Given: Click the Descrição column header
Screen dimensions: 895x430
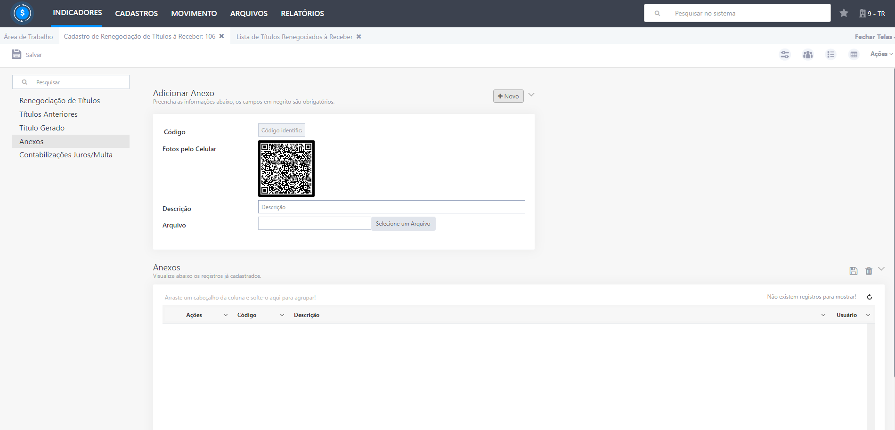Looking at the screenshot, I should click(x=307, y=315).
